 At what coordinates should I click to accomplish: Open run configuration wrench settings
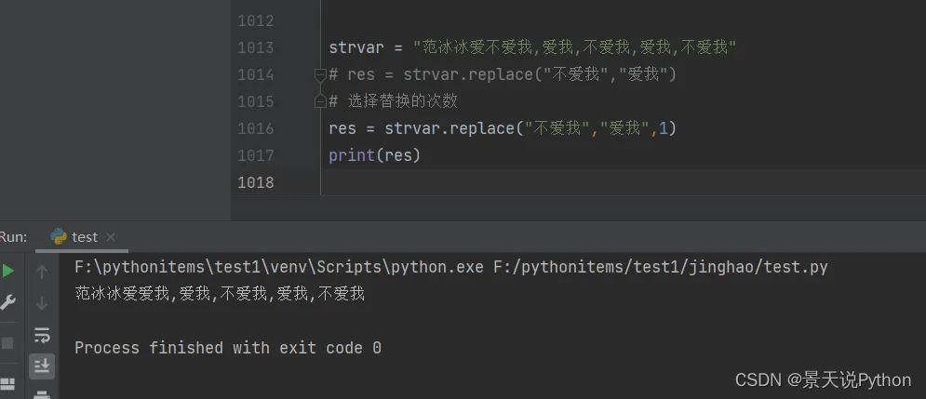pyautogui.click(x=8, y=302)
